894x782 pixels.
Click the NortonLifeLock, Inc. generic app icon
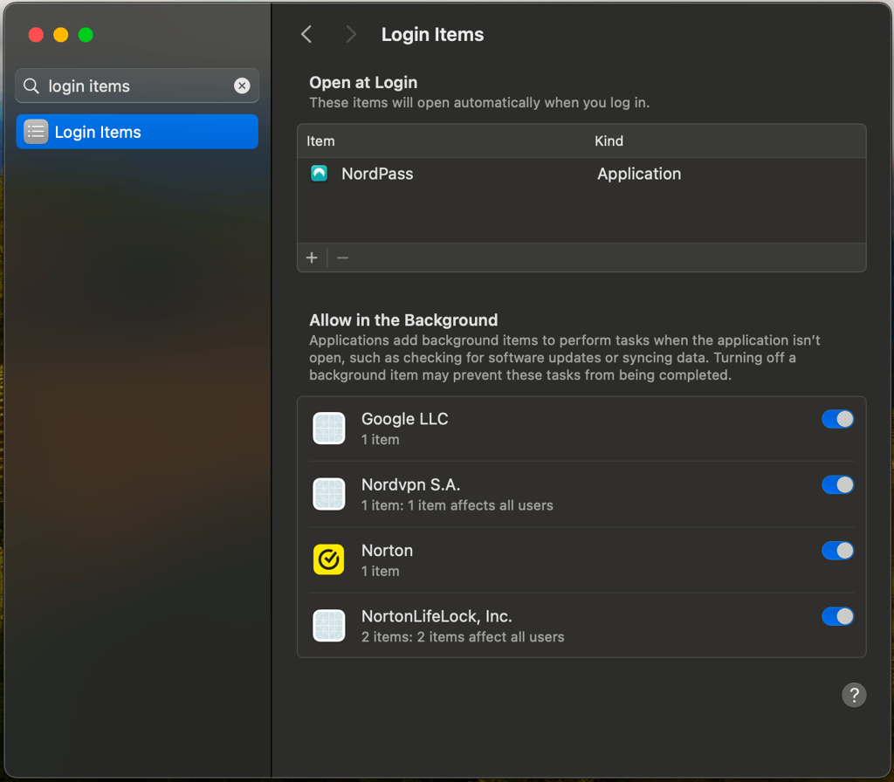(x=329, y=625)
